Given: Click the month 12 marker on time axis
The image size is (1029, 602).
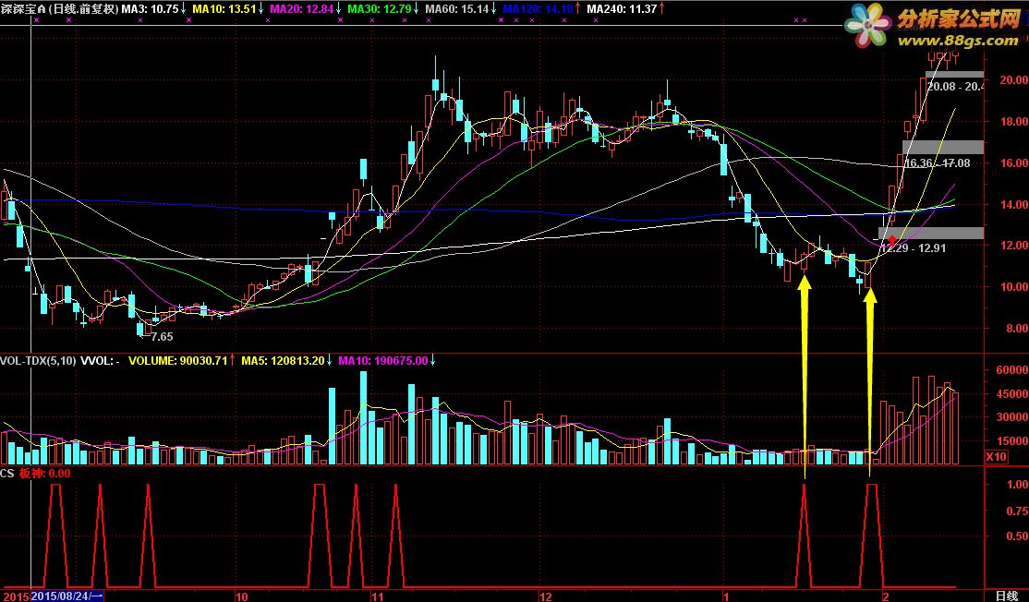Looking at the screenshot, I should pos(545,596).
